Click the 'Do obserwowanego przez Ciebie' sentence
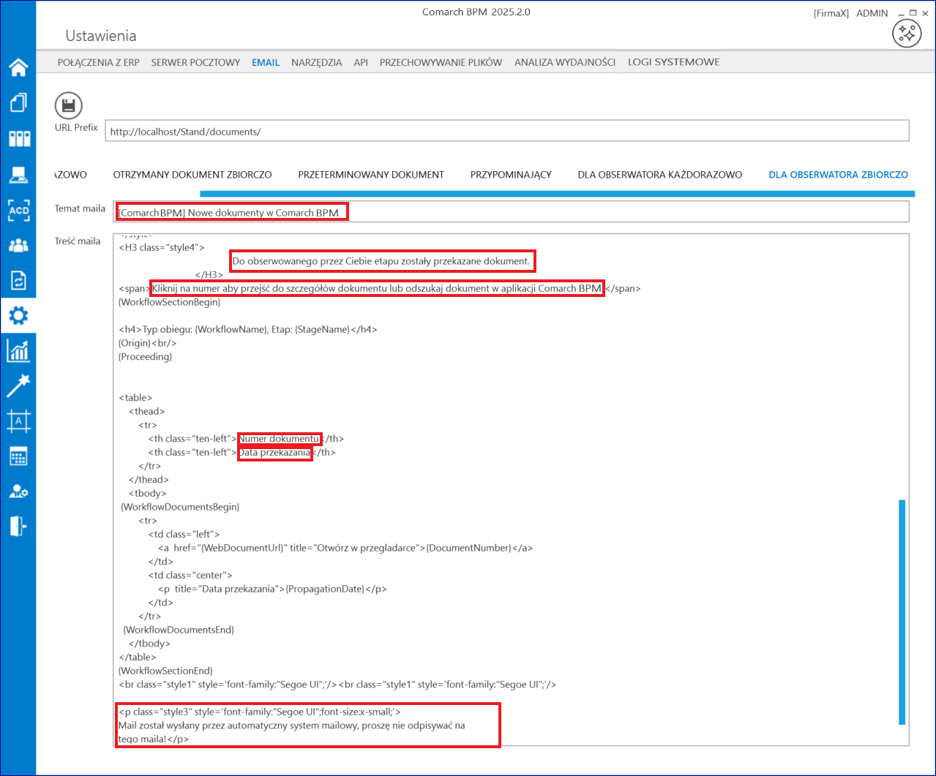Image resolution: width=936 pixels, height=776 pixels. click(x=381, y=261)
